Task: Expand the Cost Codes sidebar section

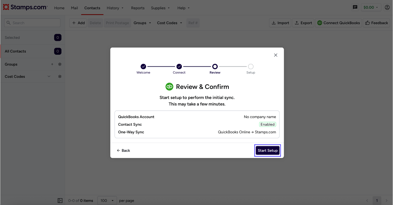Action: [49, 77]
